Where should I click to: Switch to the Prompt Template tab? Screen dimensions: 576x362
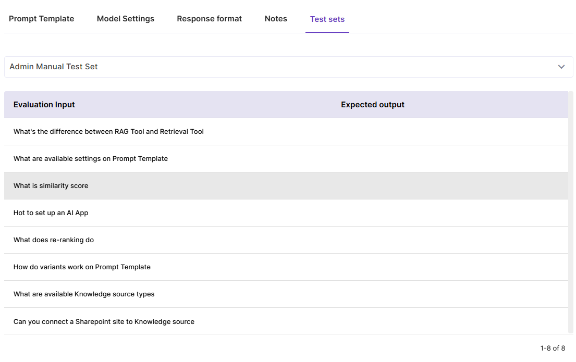41,19
